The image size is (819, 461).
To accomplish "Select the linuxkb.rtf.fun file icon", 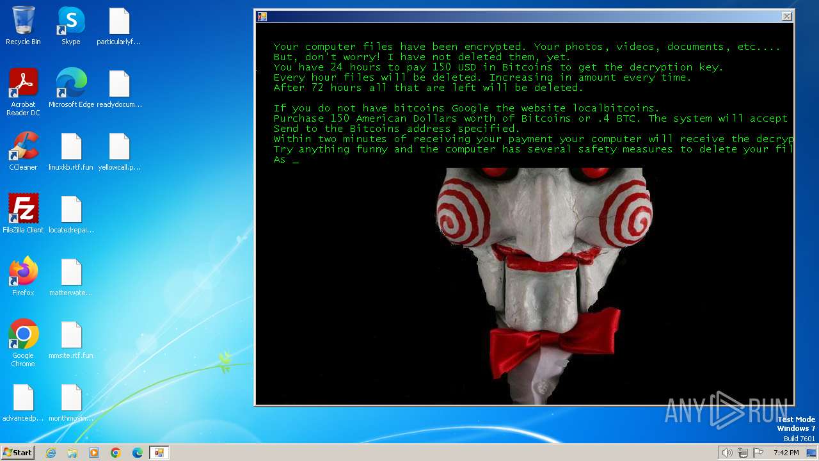I will 71,152.
